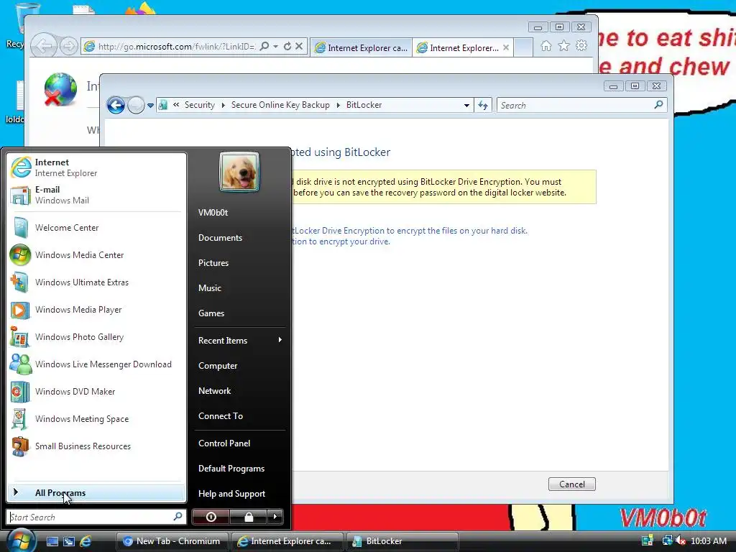Click IE Home icon
The height and width of the screenshot is (552, 736).
546,46
